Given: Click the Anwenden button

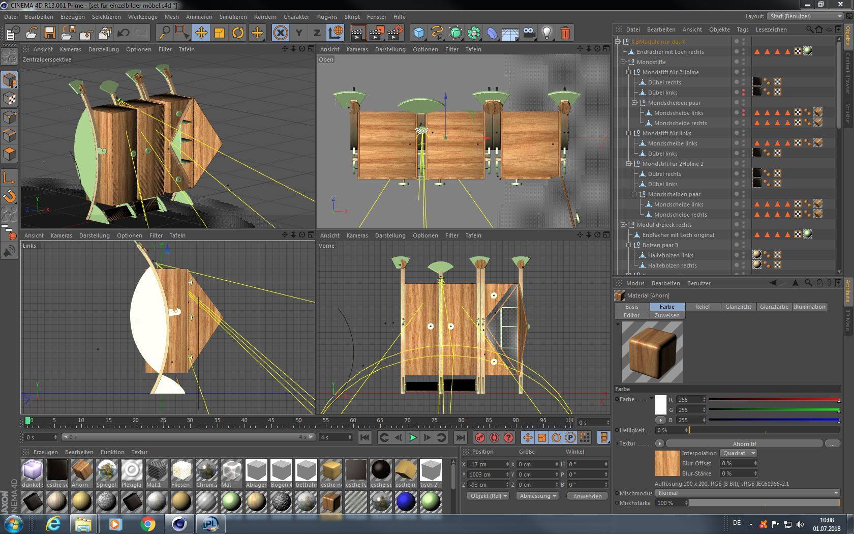Looking at the screenshot, I should pos(587,496).
